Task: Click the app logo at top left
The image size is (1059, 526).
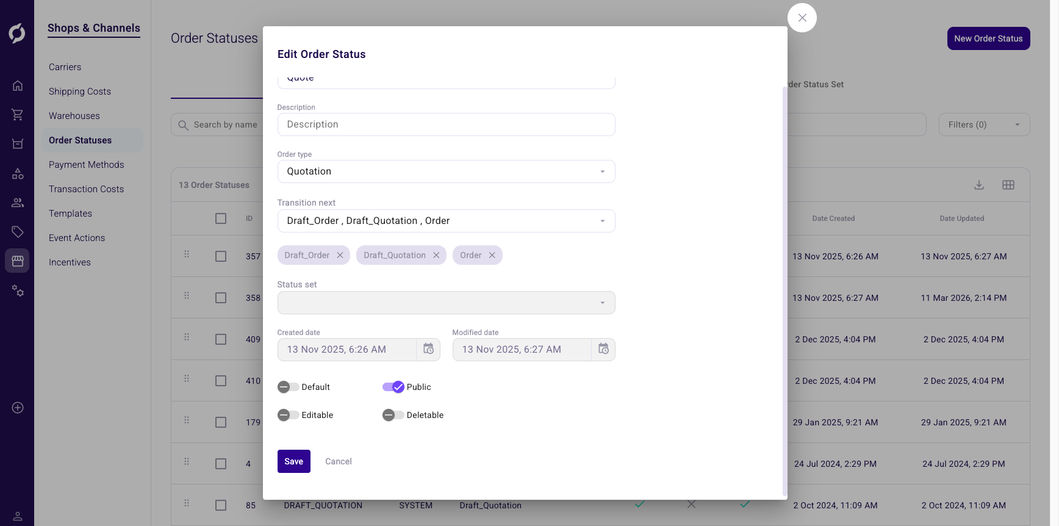Action: [x=17, y=33]
